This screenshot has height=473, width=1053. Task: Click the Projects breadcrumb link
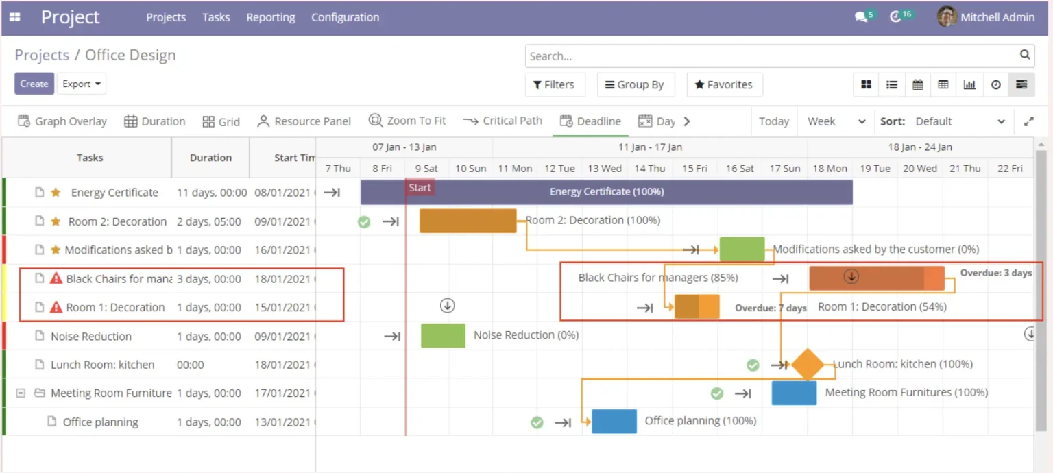click(42, 55)
